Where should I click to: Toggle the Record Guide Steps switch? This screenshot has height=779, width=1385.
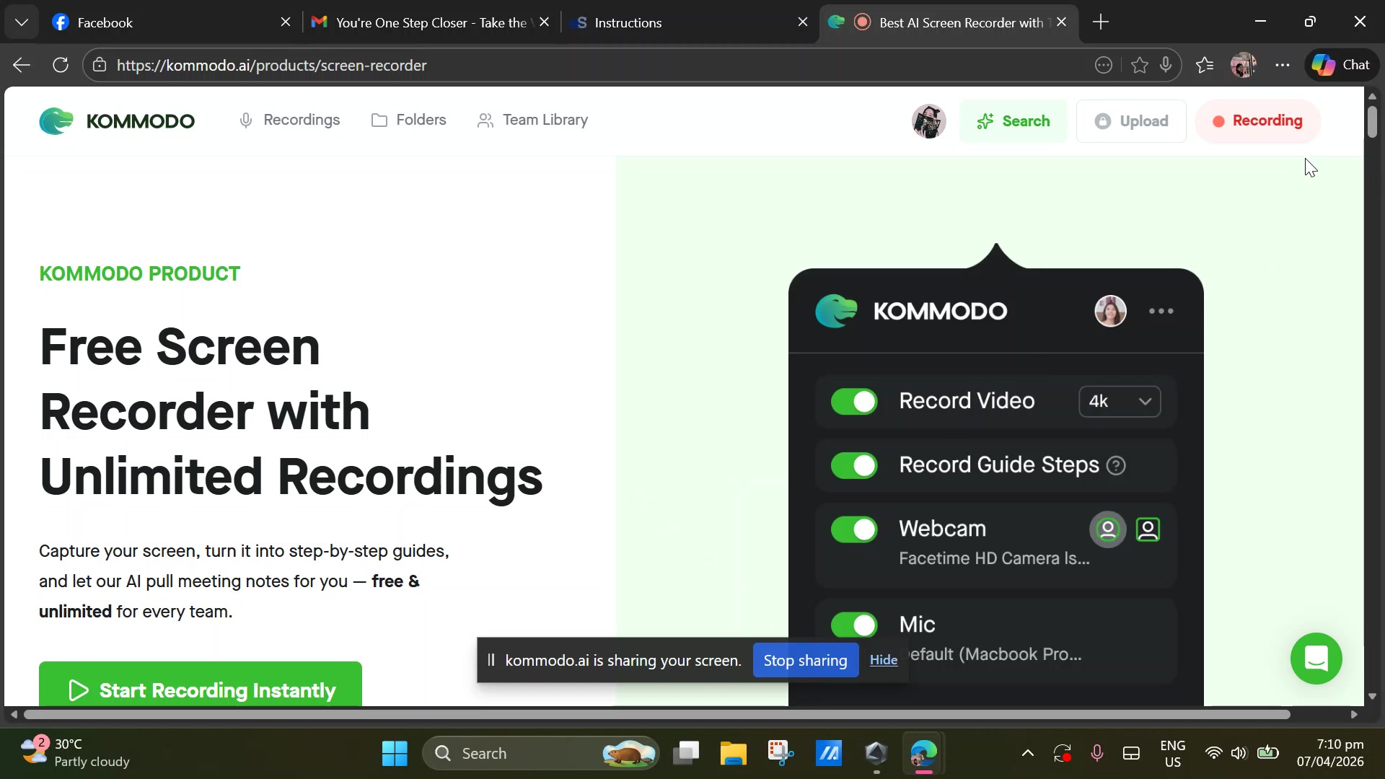[854, 466]
